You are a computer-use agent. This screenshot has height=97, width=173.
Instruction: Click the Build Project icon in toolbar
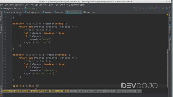134,8
